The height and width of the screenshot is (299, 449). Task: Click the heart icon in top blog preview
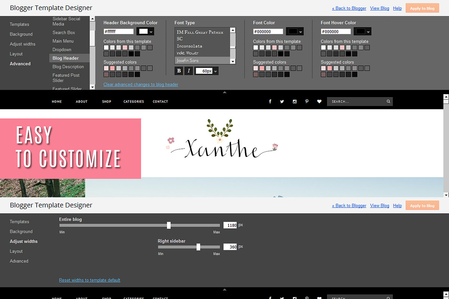(319, 101)
